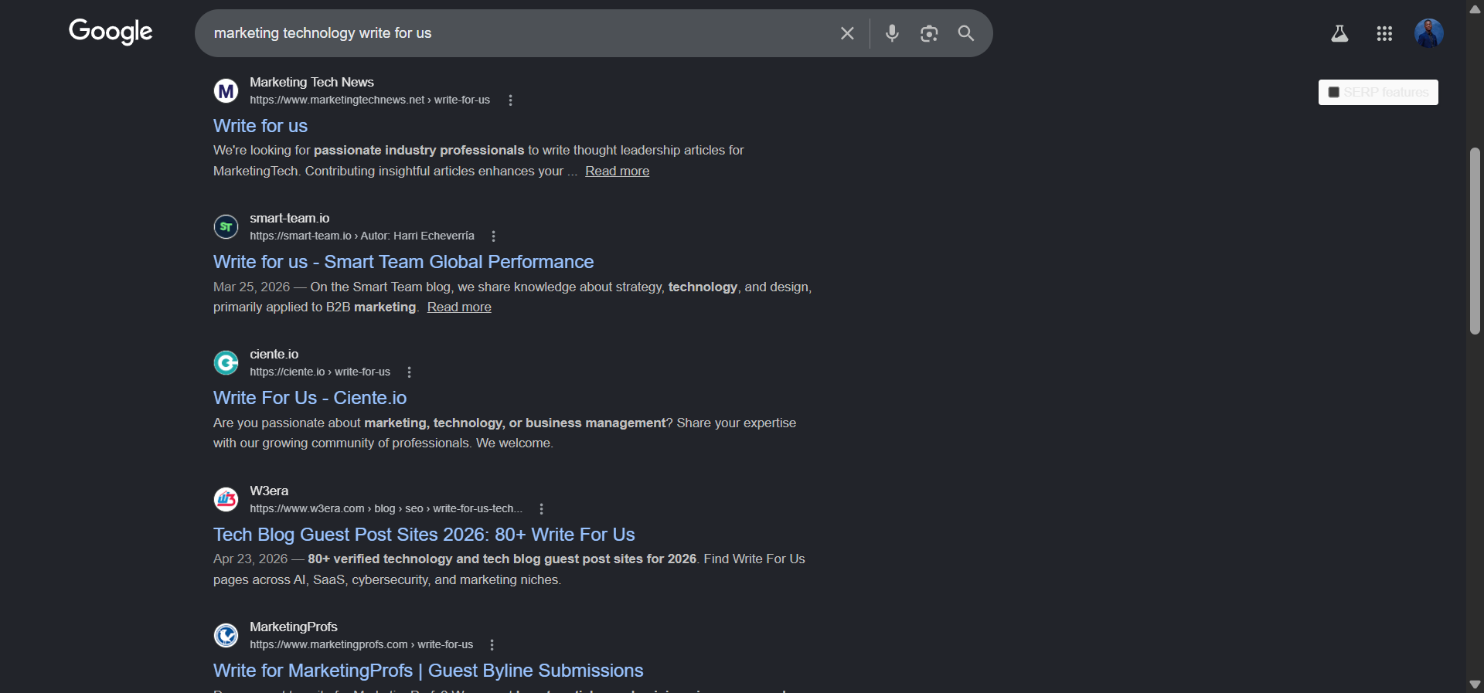Screen dimensions: 1484x693
Task: Open the Google apps grid
Action: click(x=1384, y=33)
